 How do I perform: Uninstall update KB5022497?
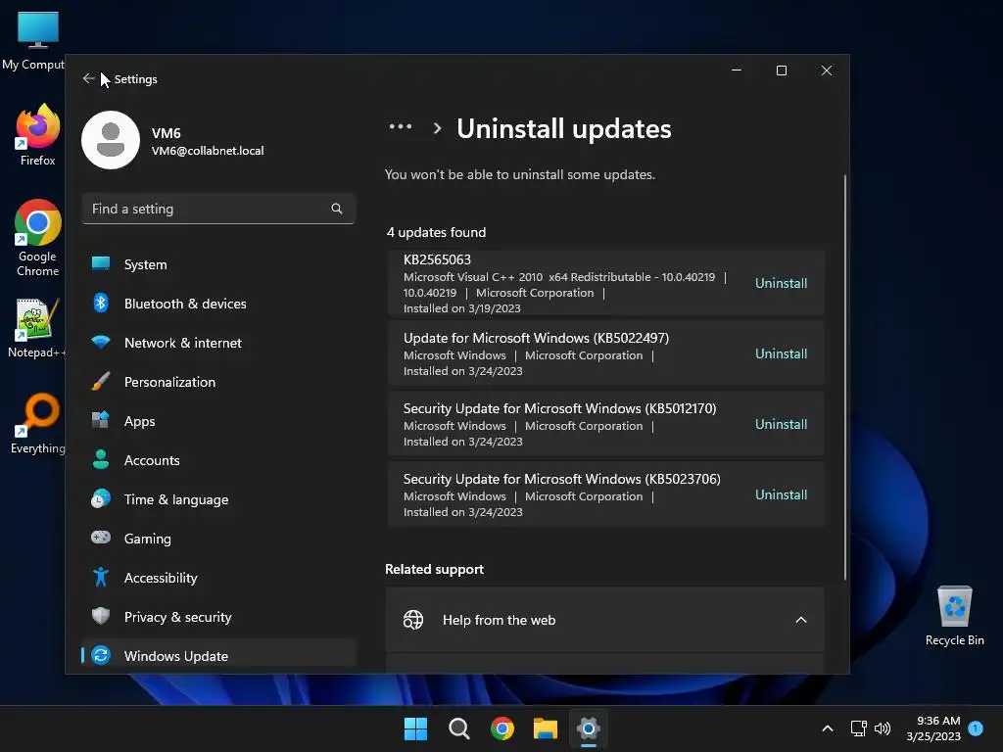tap(781, 353)
